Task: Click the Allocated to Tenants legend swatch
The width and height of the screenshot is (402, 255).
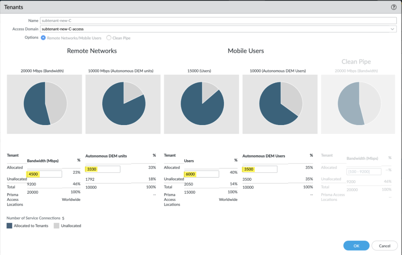Action: [9, 225]
